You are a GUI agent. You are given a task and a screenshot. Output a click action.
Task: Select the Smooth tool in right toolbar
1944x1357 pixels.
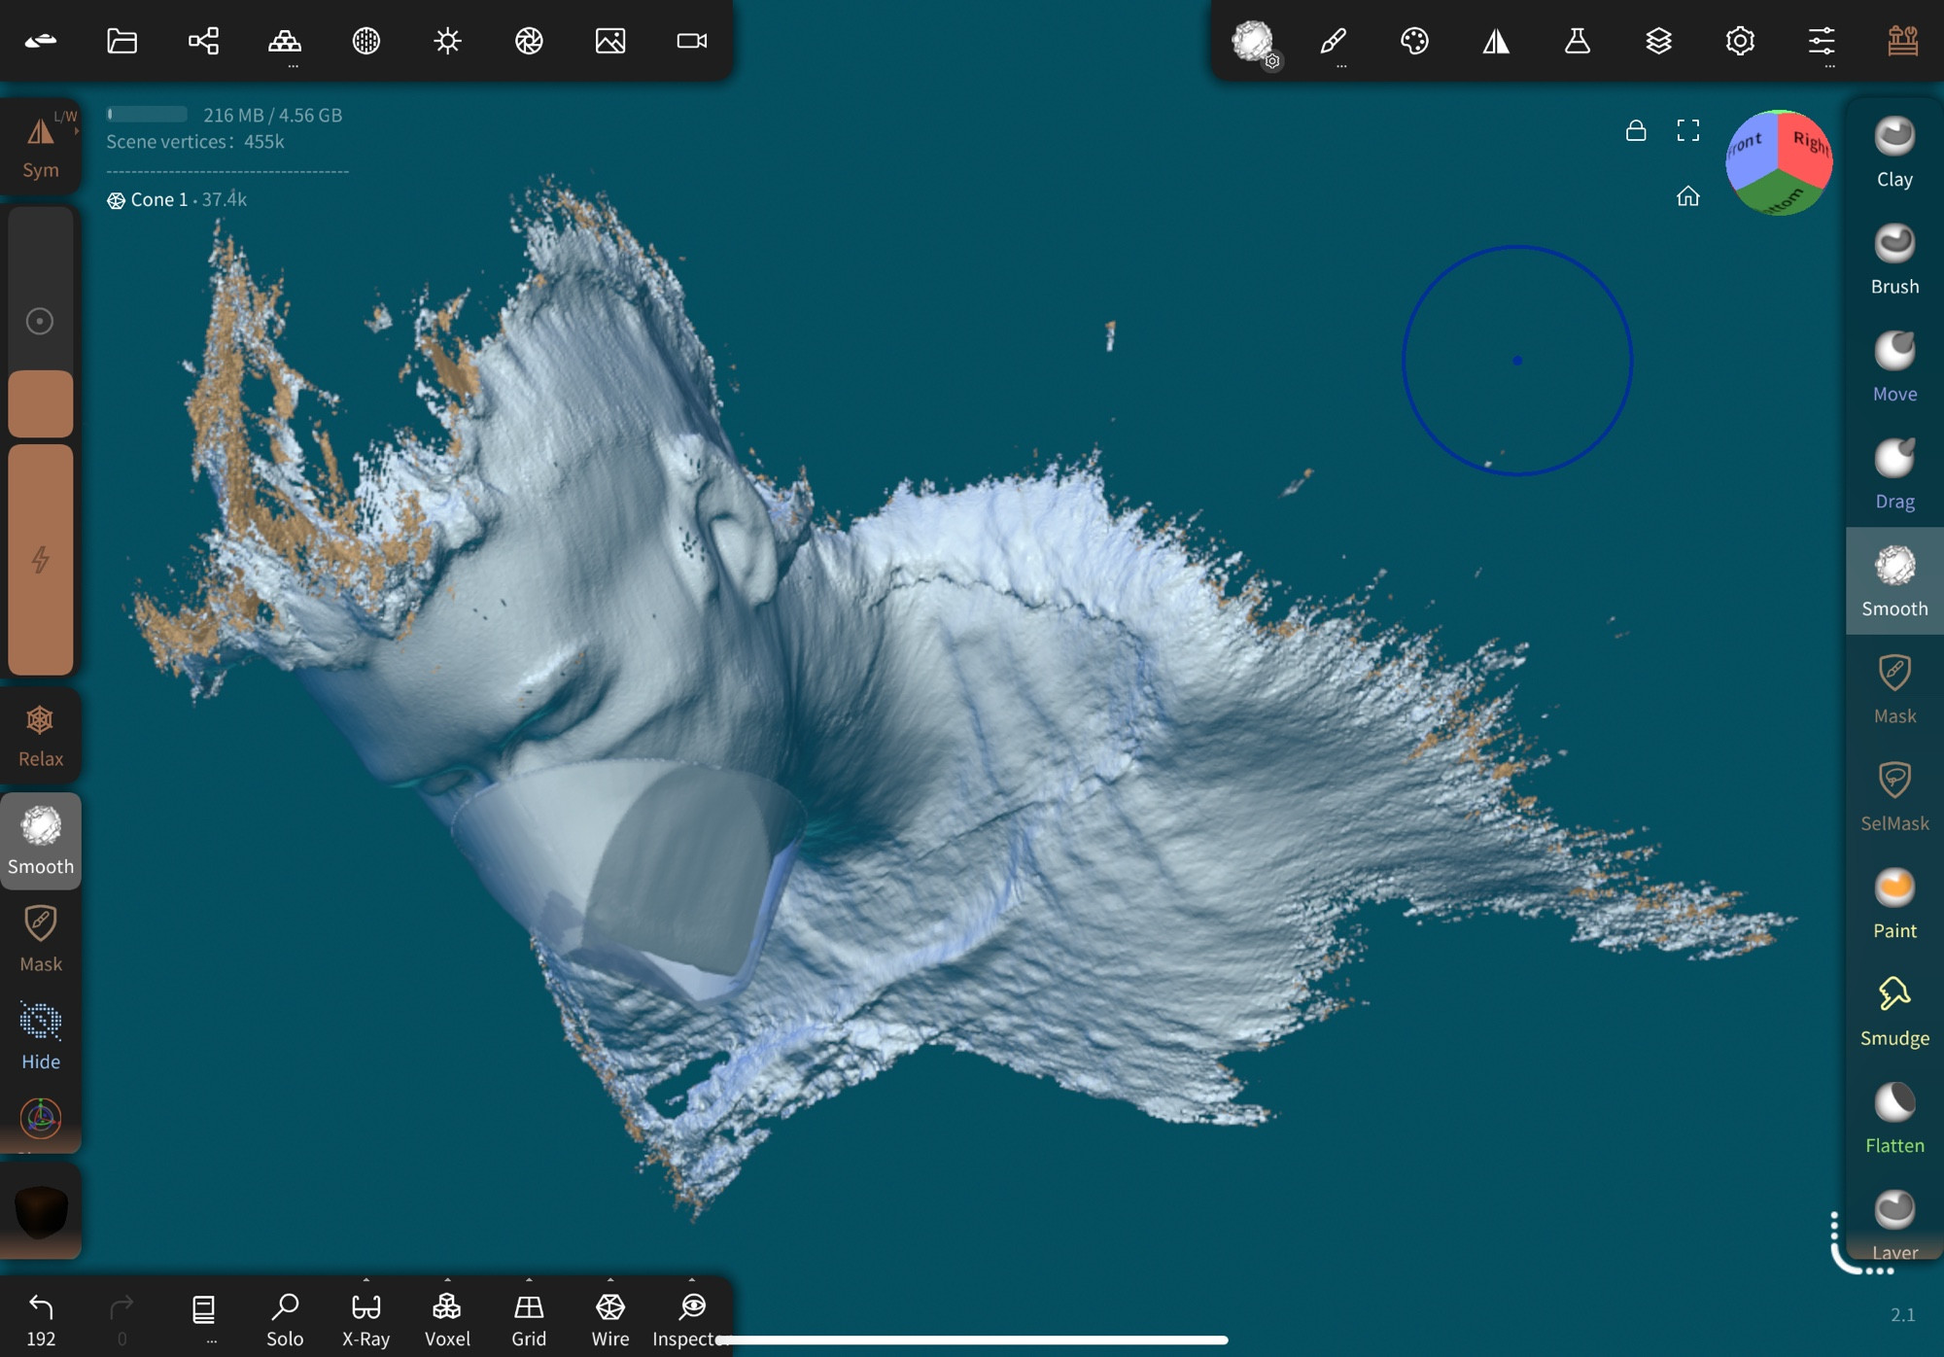(1894, 581)
